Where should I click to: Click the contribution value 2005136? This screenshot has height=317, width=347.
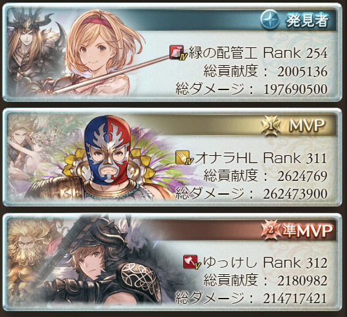point(302,72)
